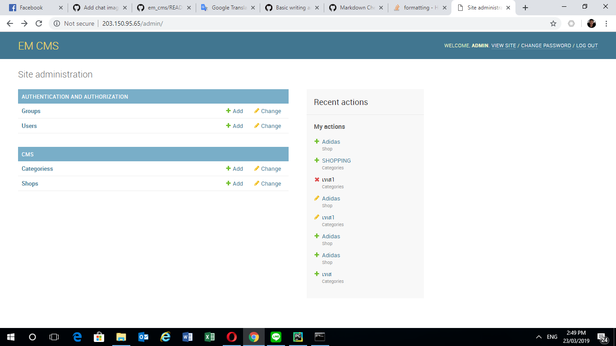This screenshot has height=346, width=616.
Task: Open VIEW SITE link in the header
Action: (x=503, y=46)
